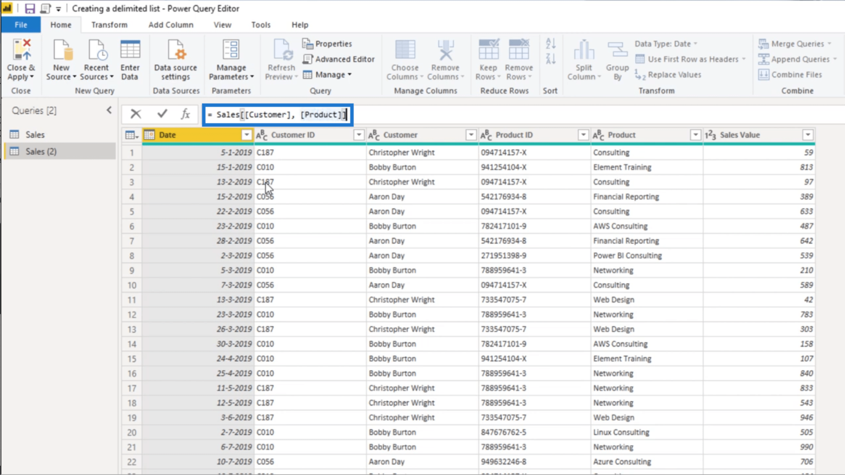845x475 pixels.
Task: Click the 949632246-8 Product ID cell
Action: (x=535, y=461)
